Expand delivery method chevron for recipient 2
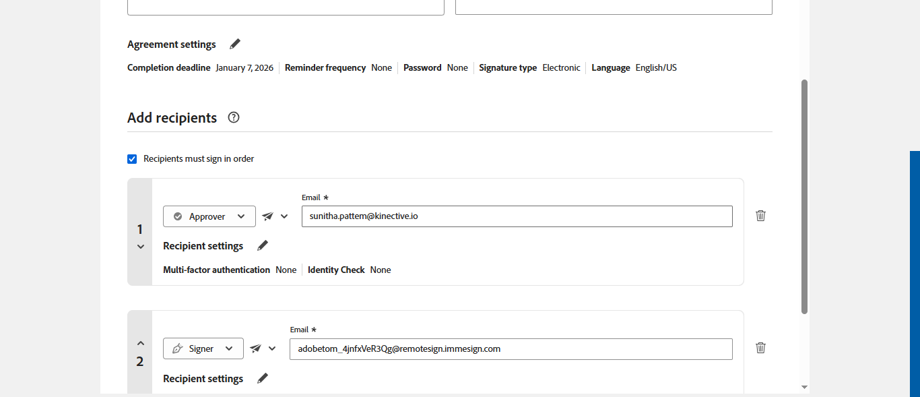 [272, 348]
